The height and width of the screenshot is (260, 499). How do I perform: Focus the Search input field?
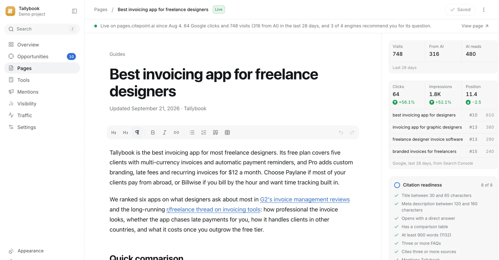pyautogui.click(x=42, y=29)
